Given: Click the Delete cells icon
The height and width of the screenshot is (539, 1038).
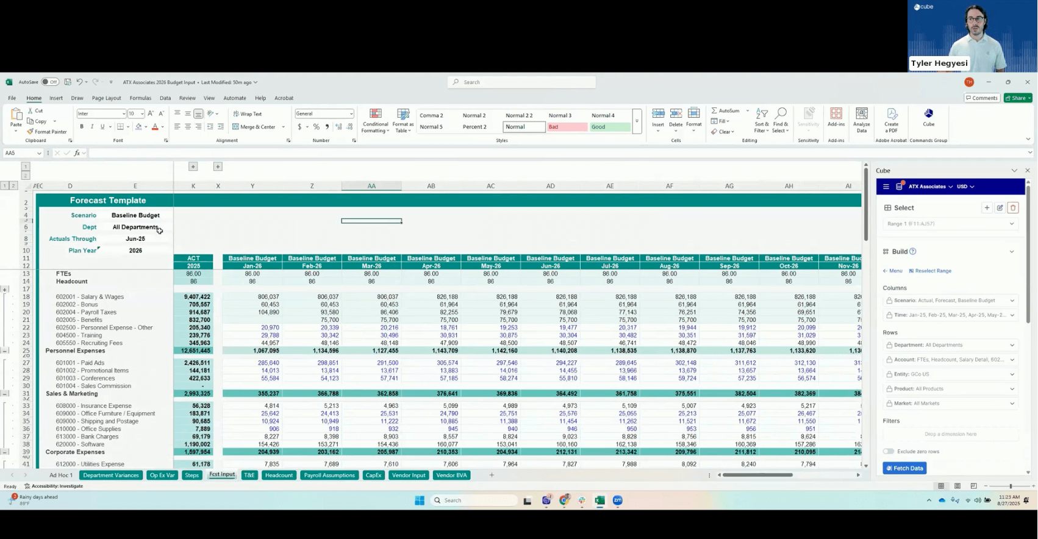Looking at the screenshot, I should click(x=676, y=113).
